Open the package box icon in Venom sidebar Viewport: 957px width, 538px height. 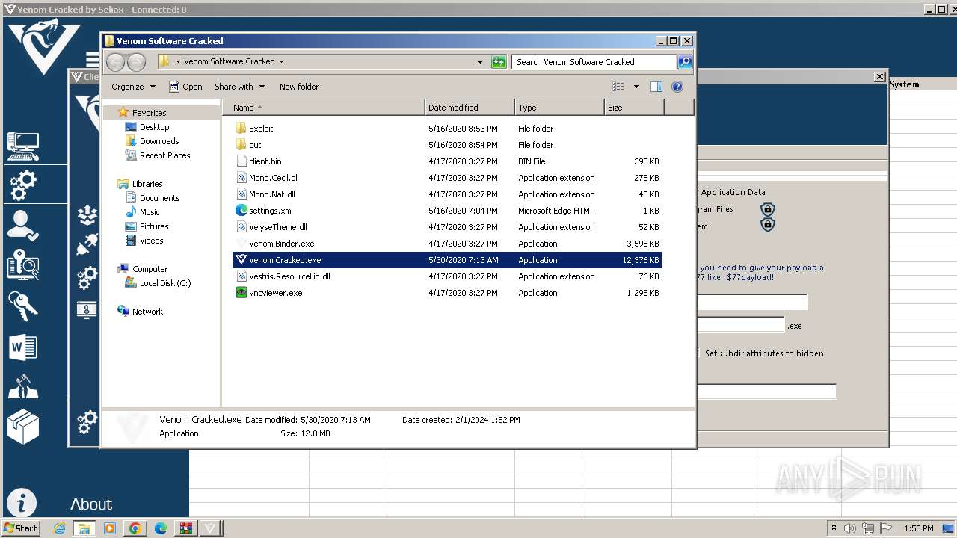(x=23, y=427)
